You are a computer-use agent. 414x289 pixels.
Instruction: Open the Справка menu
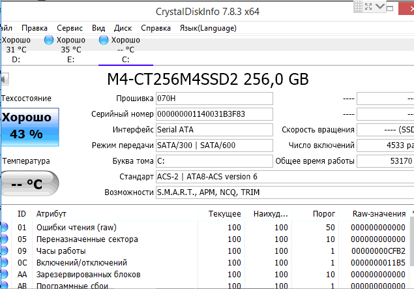click(156, 28)
